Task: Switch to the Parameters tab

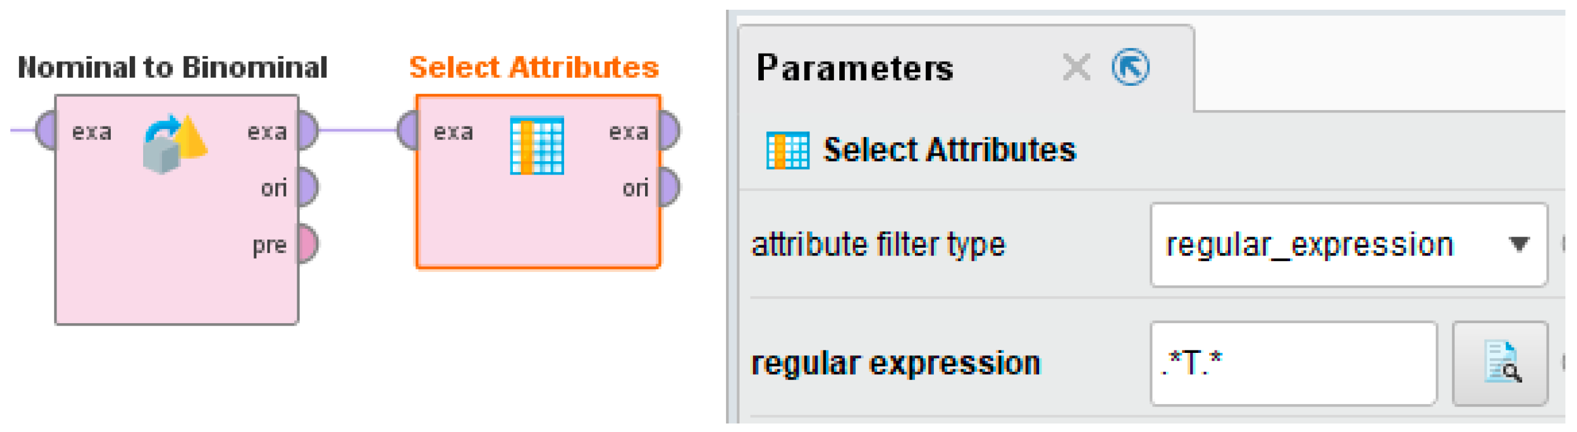Action: click(855, 68)
